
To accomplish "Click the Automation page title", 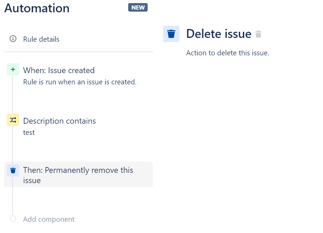I will coord(36,8).
